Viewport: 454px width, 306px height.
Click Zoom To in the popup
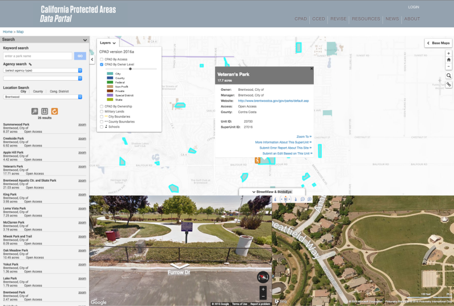304,137
